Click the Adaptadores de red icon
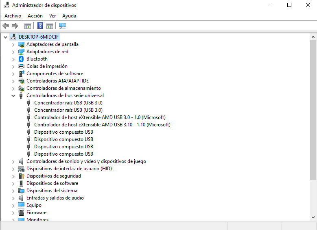The image size is (317, 230). (x=21, y=52)
